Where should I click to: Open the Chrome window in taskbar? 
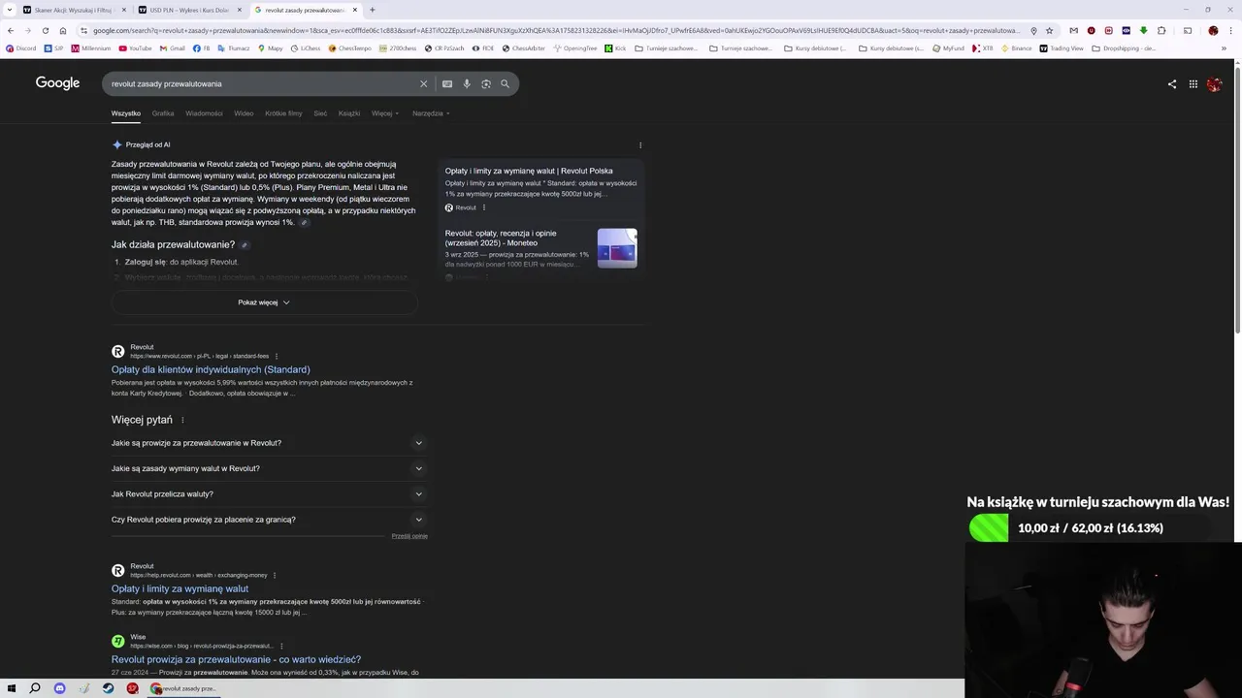click(184, 688)
